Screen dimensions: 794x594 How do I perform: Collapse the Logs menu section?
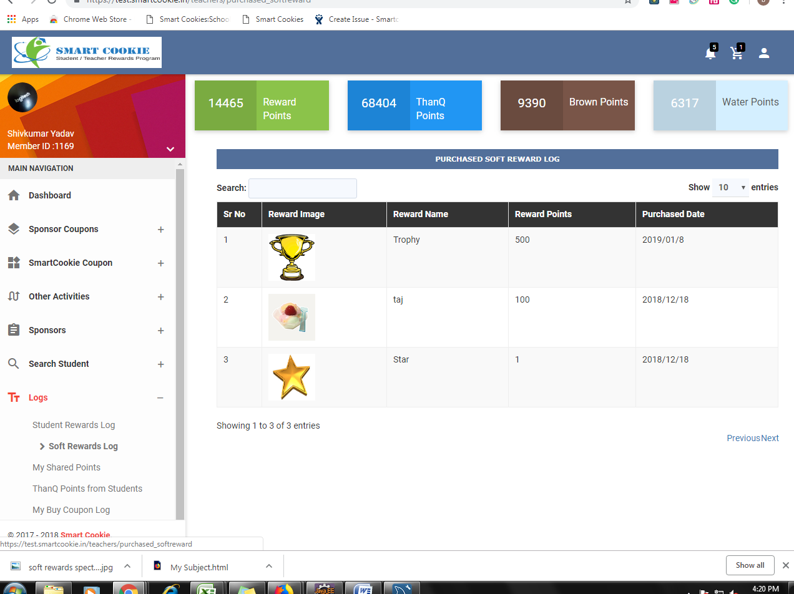(160, 398)
